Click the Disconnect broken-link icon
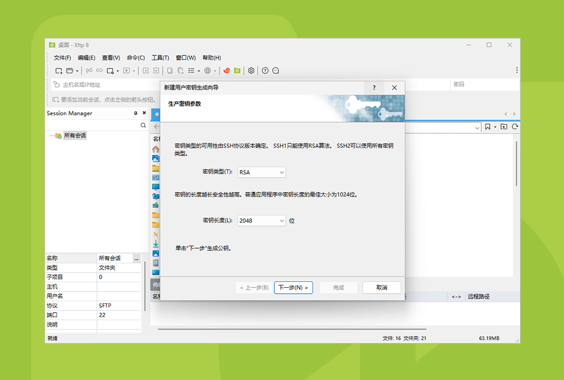This screenshot has height=380, width=564. tap(89, 71)
